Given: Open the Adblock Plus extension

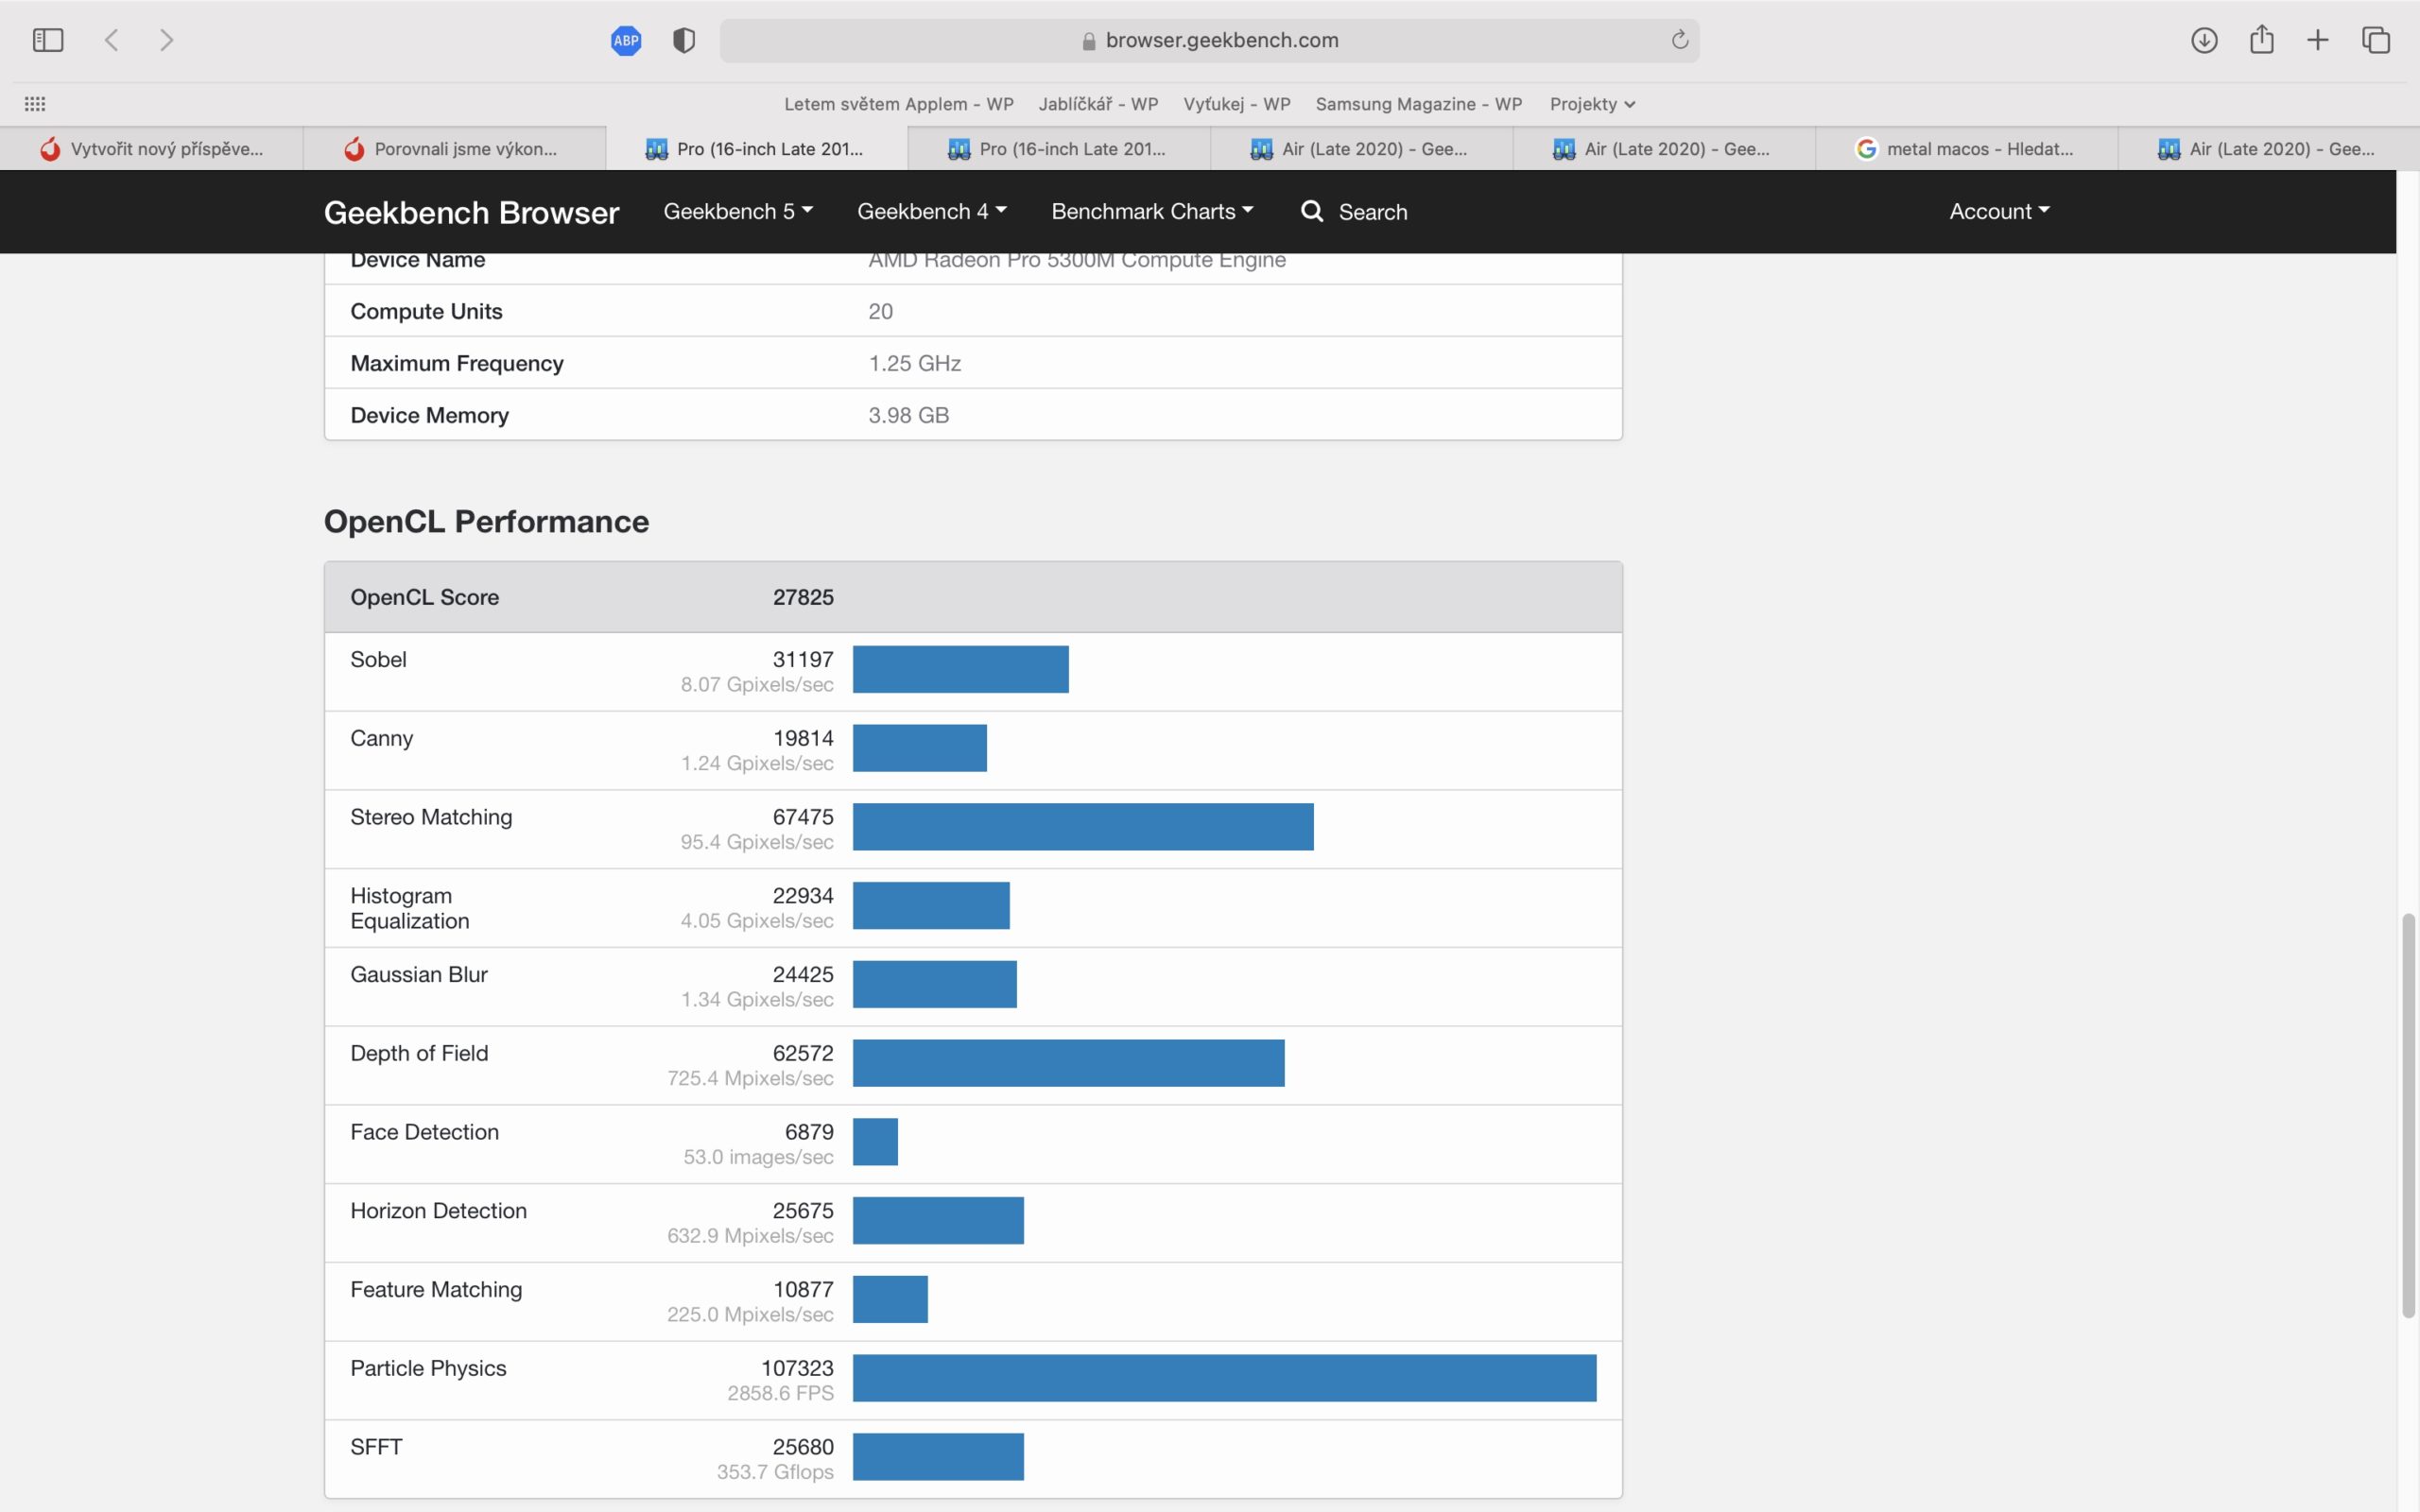Looking at the screenshot, I should coord(626,40).
